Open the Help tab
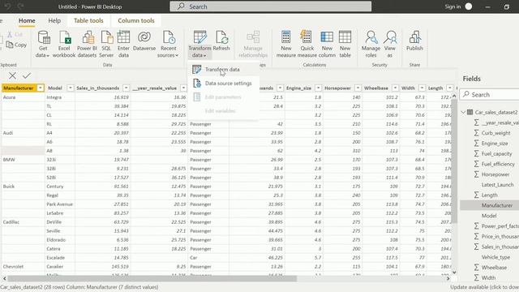The image size is (519, 292). point(54,20)
